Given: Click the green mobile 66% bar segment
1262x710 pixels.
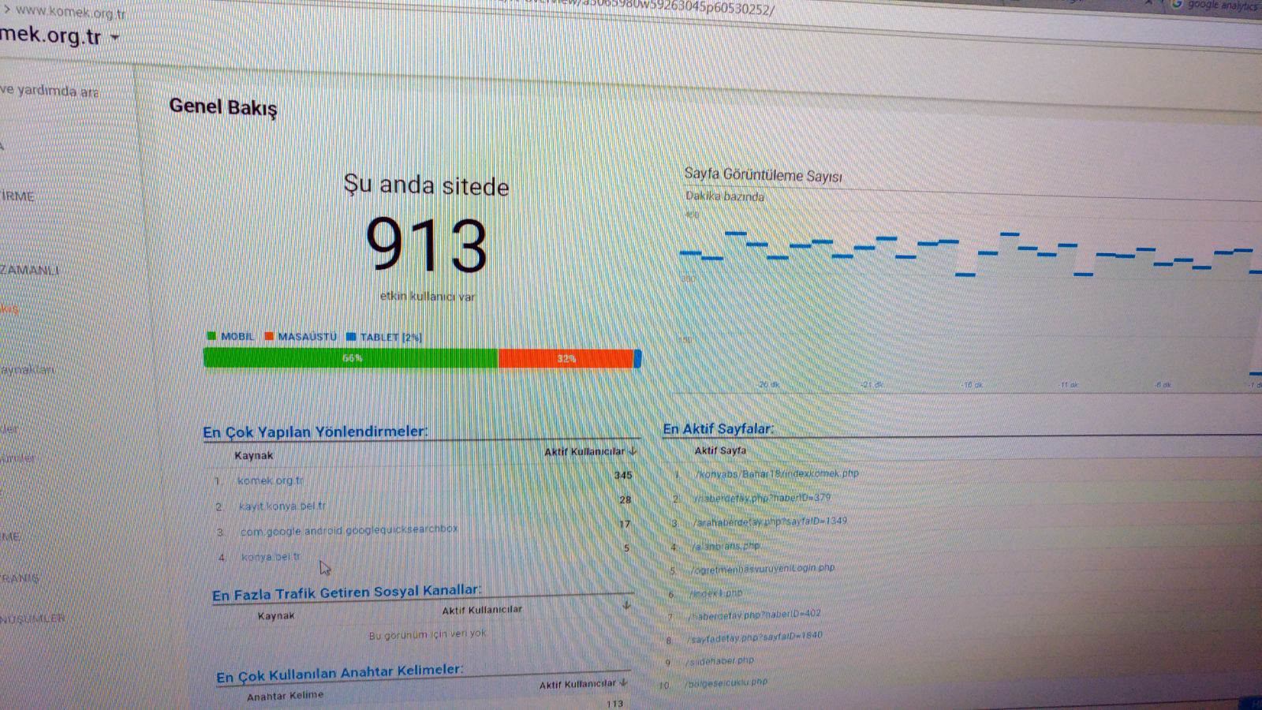Looking at the screenshot, I should pyautogui.click(x=351, y=358).
